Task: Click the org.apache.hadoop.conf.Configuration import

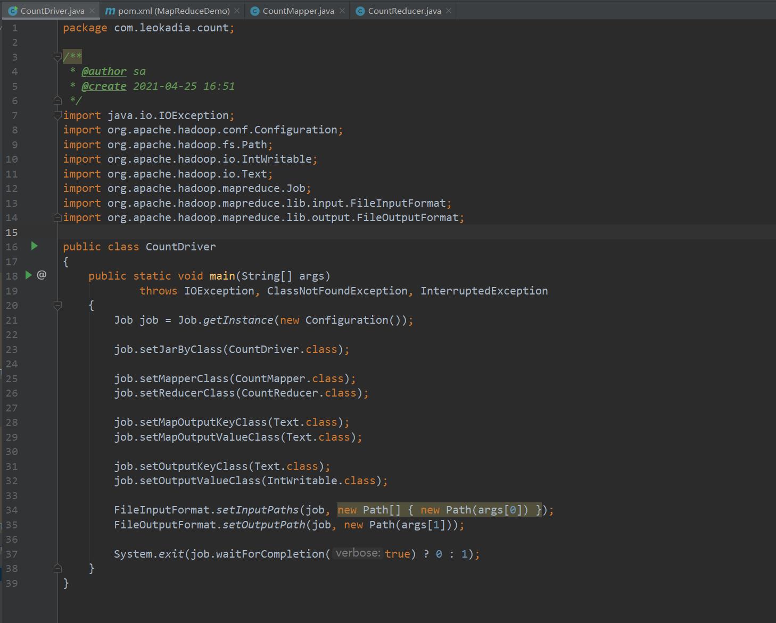Action: [x=222, y=130]
